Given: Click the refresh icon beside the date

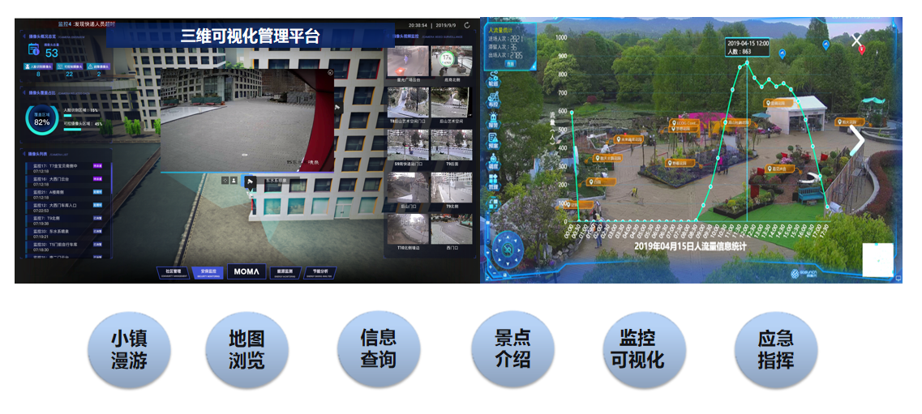Looking at the screenshot, I should (466, 25).
